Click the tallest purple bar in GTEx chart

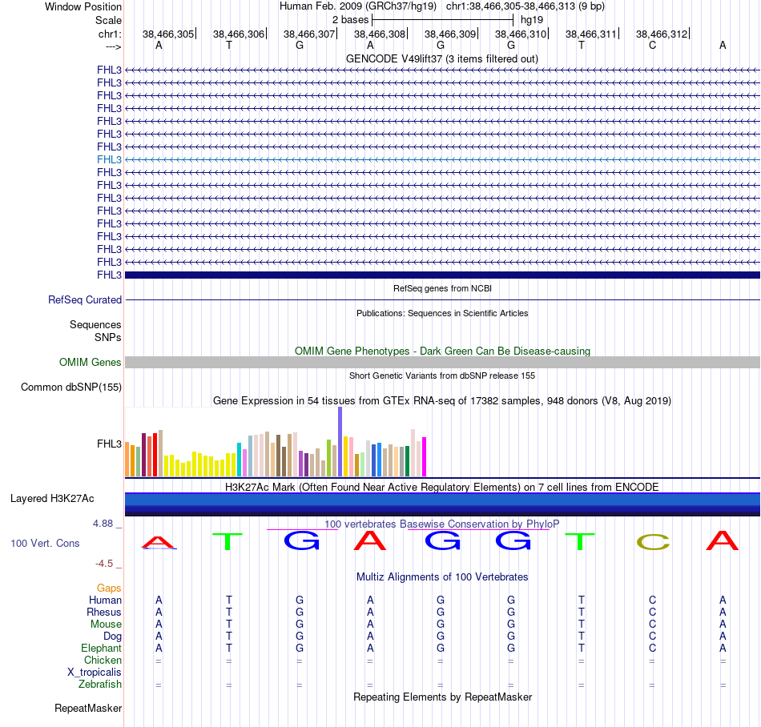click(x=340, y=441)
